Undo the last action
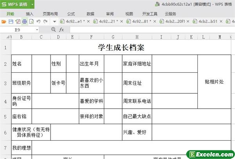 [x=38, y=21]
